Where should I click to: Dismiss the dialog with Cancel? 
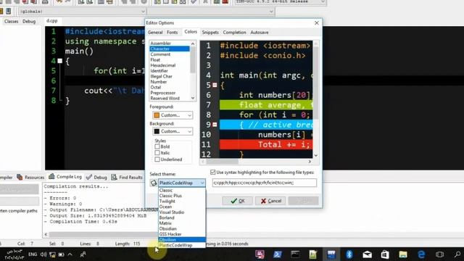click(x=270, y=201)
